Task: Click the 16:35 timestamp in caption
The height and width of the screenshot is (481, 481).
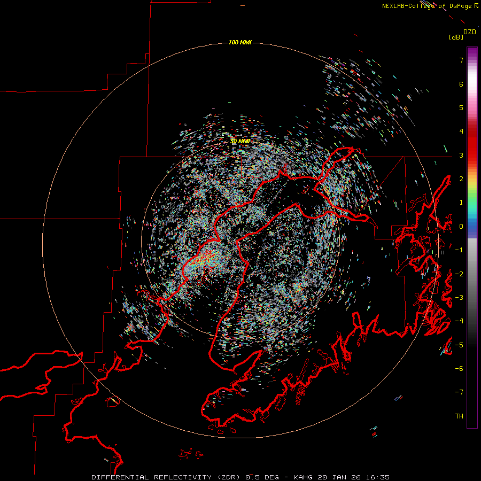Action: (x=377, y=477)
